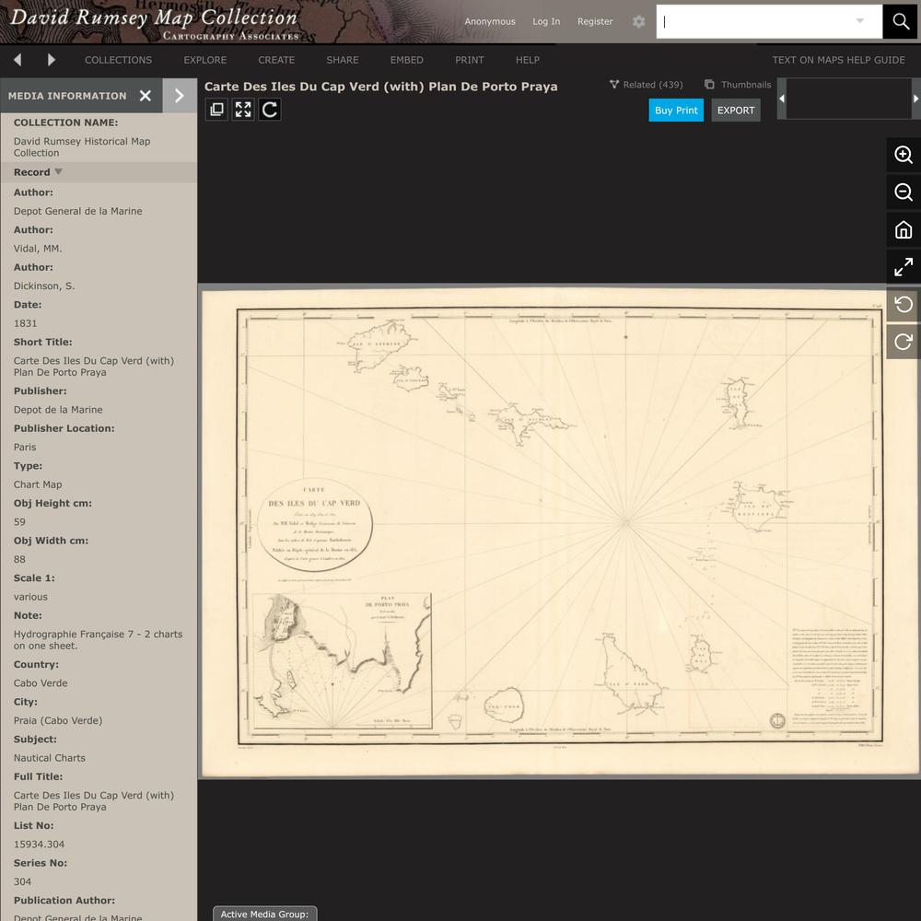Viewport: 921px width, 921px height.
Task: Select the city 'Praia (Cabo Verde)'
Action: (x=58, y=721)
